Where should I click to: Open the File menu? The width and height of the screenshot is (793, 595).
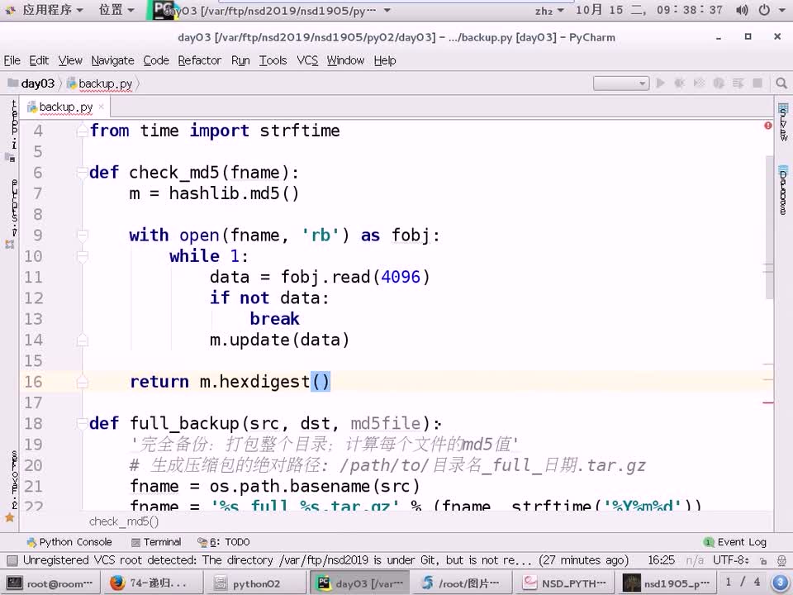tap(12, 60)
